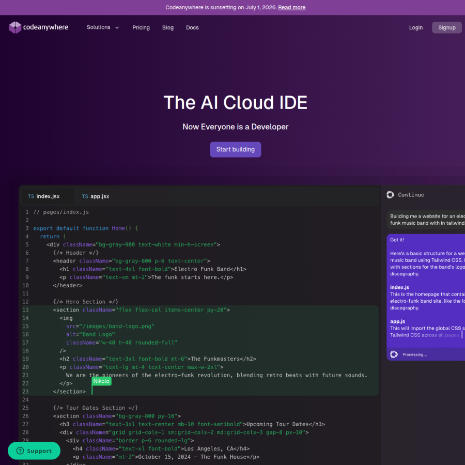Go to the Blog
Image resolution: width=465 pixels, height=465 pixels.
tap(168, 27)
